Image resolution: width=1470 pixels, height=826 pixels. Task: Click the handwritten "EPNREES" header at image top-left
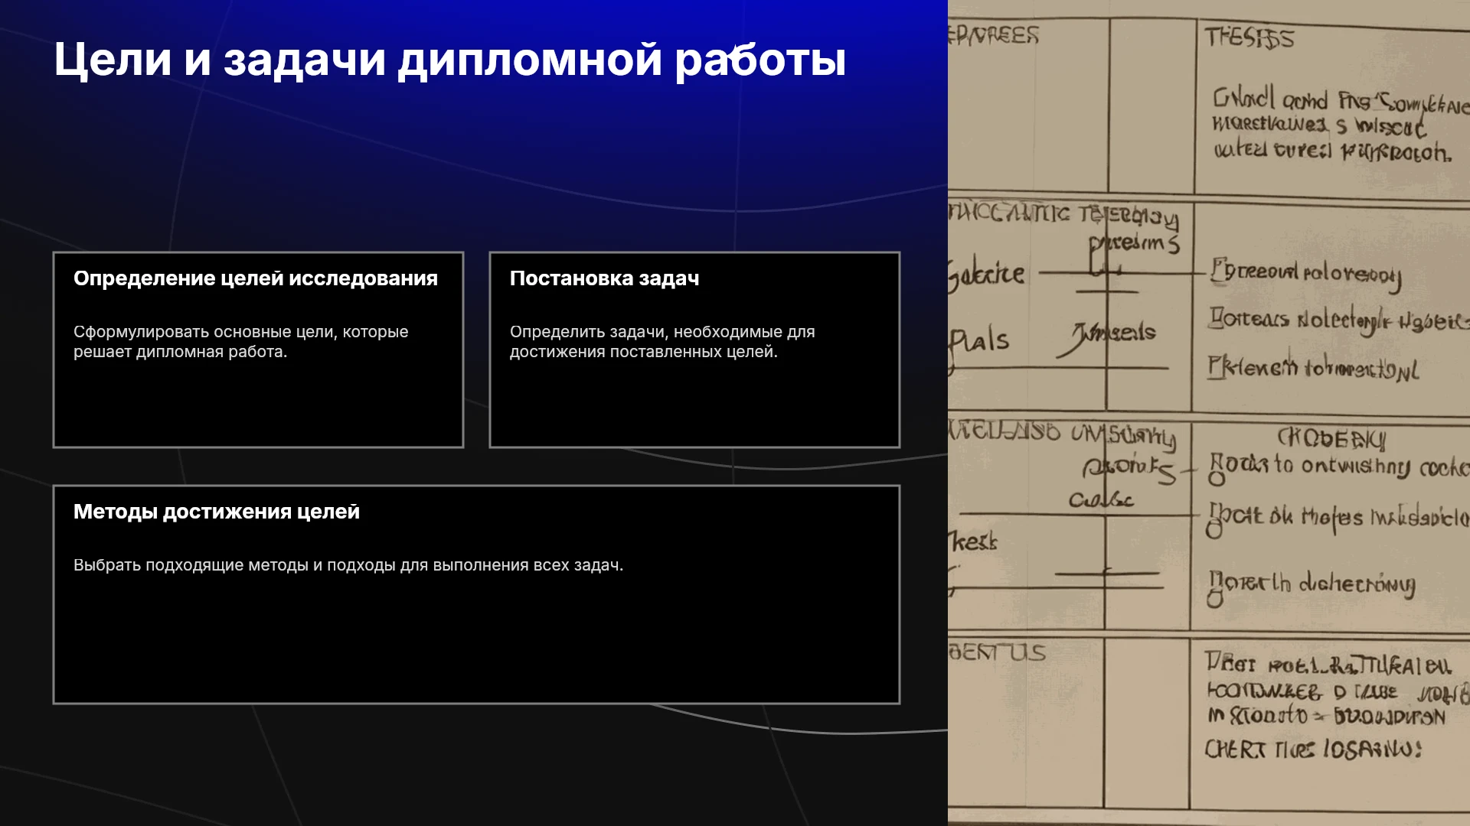click(x=994, y=35)
